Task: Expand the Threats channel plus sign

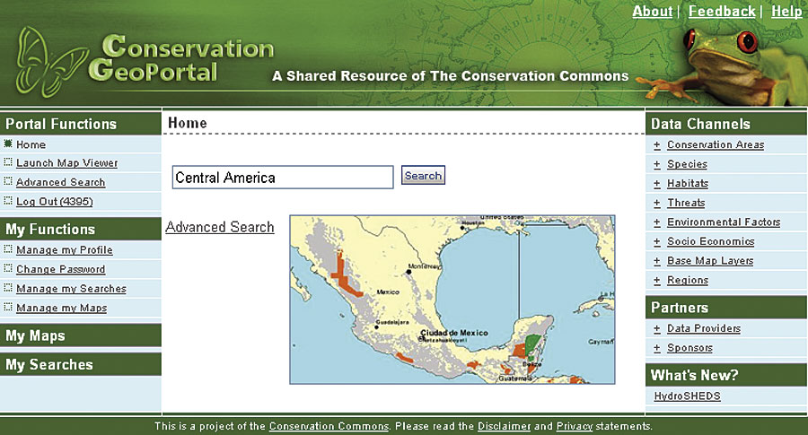Action: coord(656,204)
